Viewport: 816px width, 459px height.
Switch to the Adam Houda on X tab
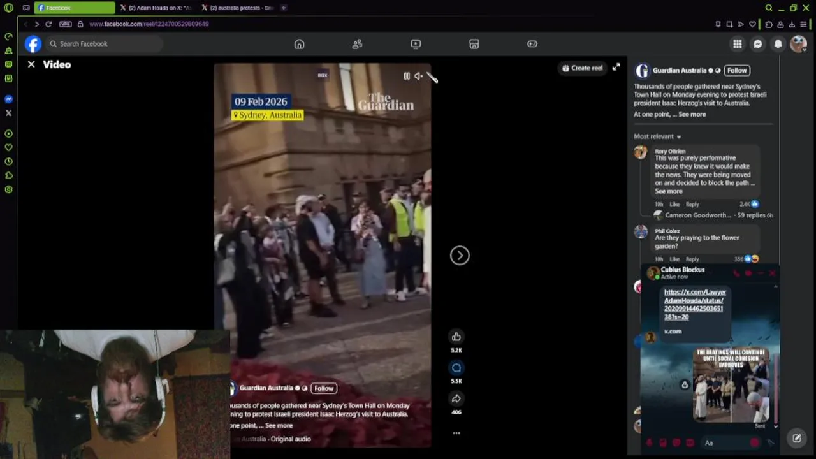[x=156, y=8]
